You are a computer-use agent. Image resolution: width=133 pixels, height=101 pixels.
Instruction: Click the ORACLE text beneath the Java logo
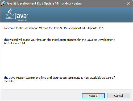click(22, 20)
